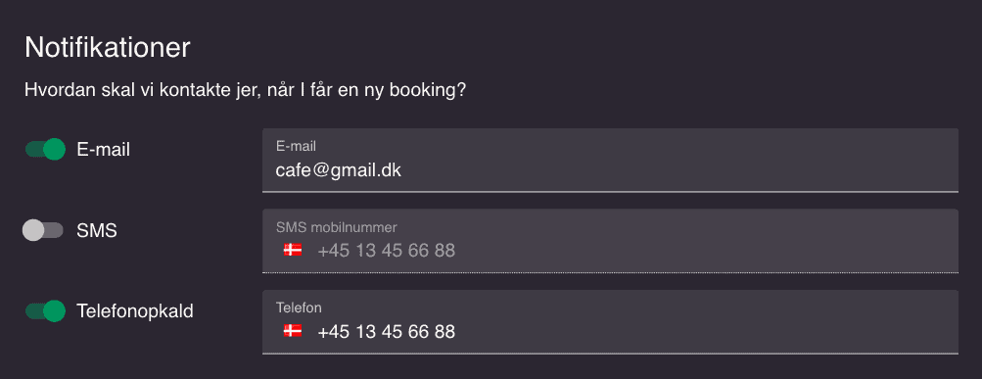The width and height of the screenshot is (982, 379).
Task: Focus the SMS mobilnummer input field
Action: point(610,241)
